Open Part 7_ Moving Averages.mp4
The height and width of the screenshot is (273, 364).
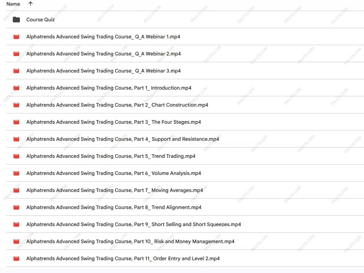(x=114, y=190)
